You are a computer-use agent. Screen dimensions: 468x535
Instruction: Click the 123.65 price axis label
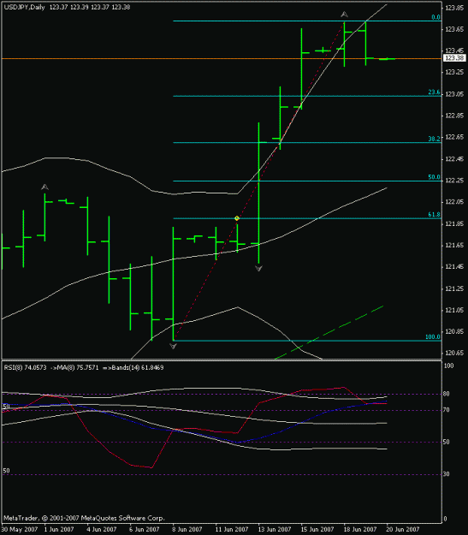(x=454, y=29)
